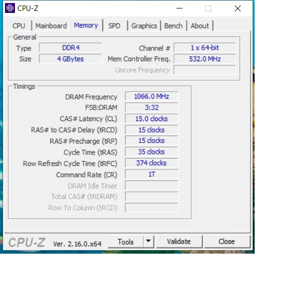The height and width of the screenshot is (299, 299).
Task: Expand the Tools dropdown arrow
Action: click(149, 241)
